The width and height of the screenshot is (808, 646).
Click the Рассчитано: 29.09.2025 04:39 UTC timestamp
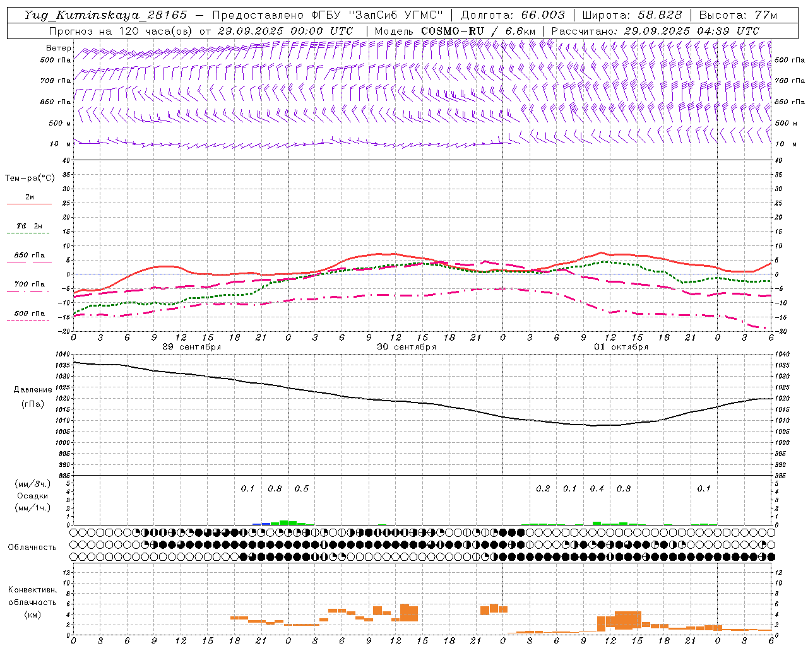(x=655, y=31)
